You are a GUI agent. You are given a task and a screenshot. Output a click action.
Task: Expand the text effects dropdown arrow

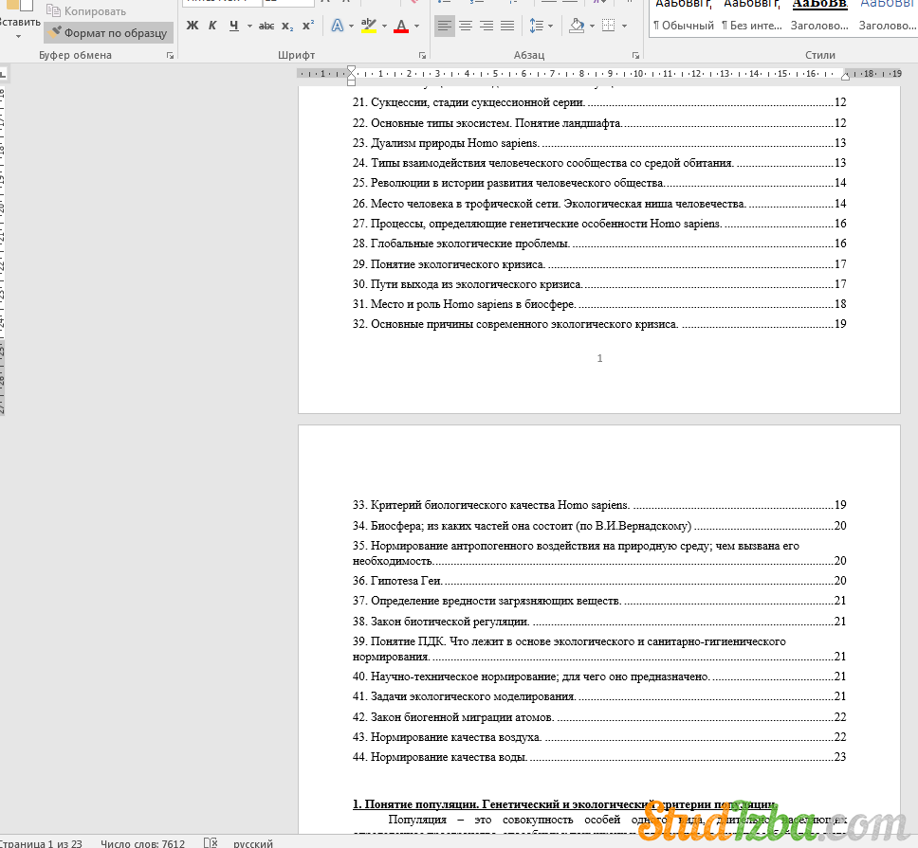[351, 26]
